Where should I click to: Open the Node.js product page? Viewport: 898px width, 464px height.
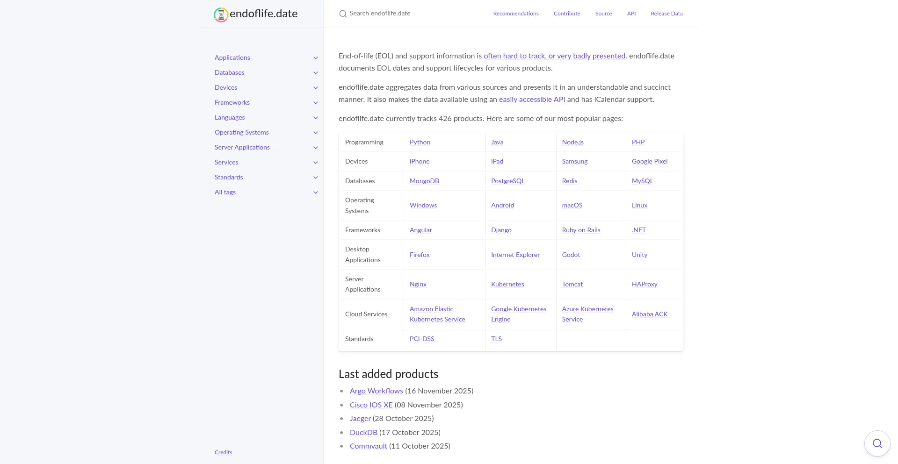tap(573, 142)
